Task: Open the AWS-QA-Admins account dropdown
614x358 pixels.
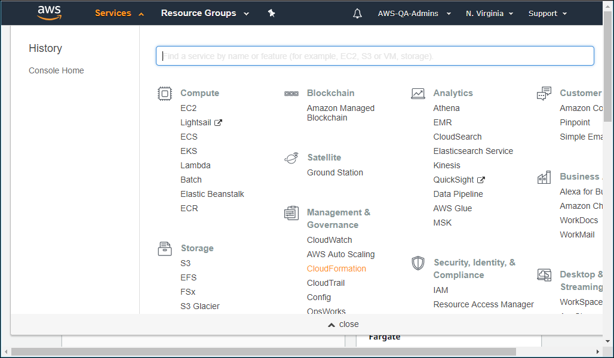Action: (415, 13)
